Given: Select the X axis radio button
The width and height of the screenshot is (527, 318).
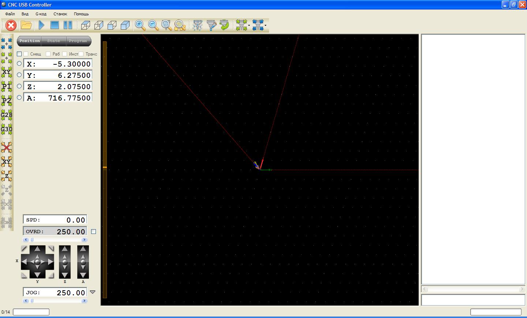Looking at the screenshot, I should (19, 64).
